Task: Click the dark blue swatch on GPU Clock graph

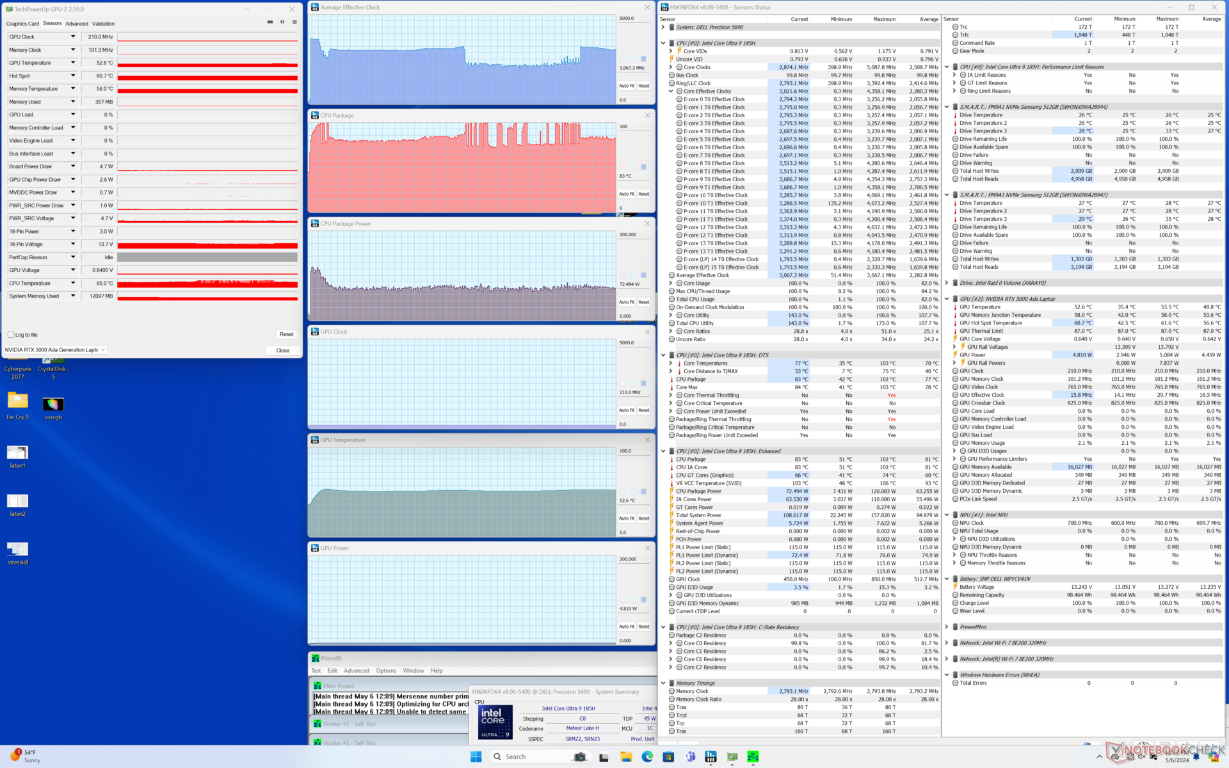Action: pyautogui.click(x=643, y=383)
